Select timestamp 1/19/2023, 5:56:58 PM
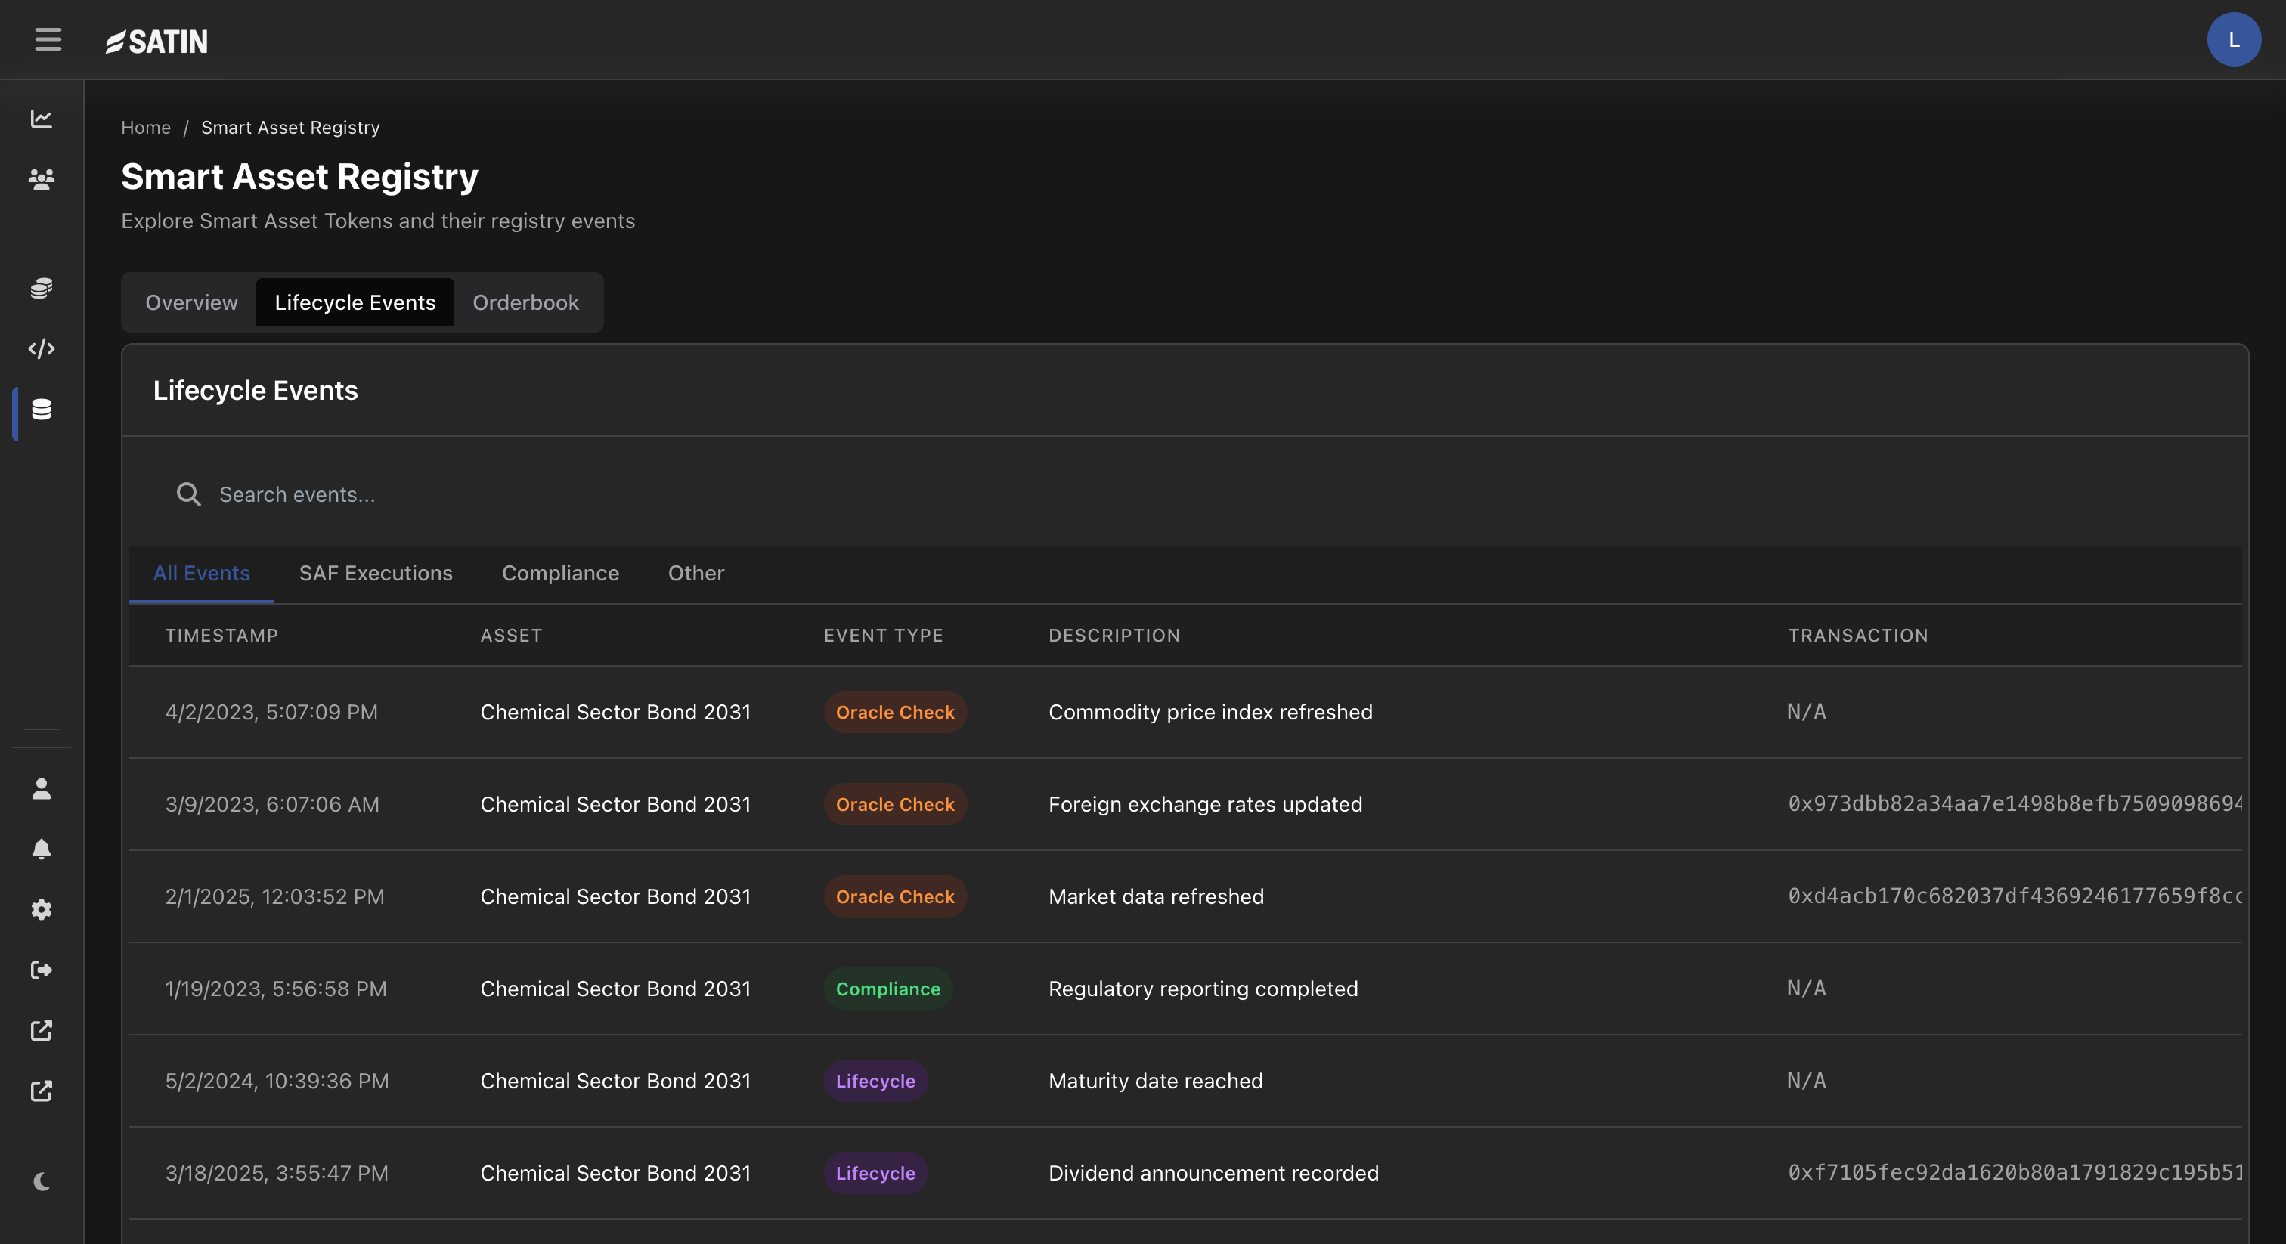 pos(276,989)
